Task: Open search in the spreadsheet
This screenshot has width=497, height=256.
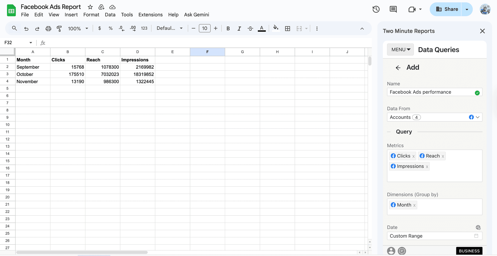Action: point(14,28)
